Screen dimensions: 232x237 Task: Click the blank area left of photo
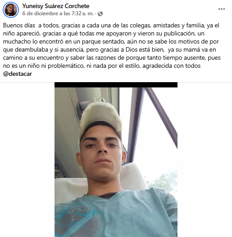27,160
